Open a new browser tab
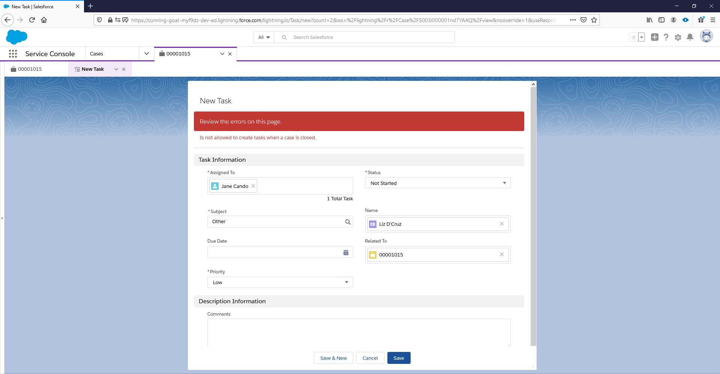 tap(90, 6)
